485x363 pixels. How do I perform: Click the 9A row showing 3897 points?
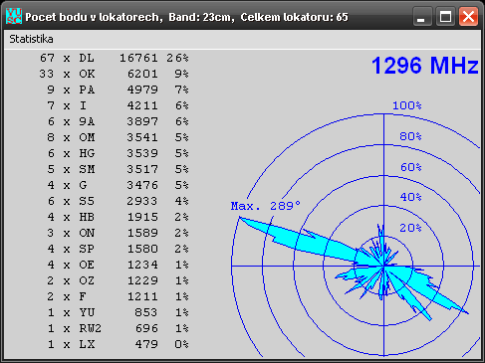[x=114, y=121]
